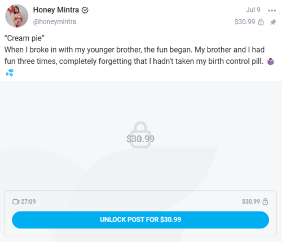The image size is (282, 242).
Task: Click the video camera icon beside 27:09
Action: click(16, 201)
